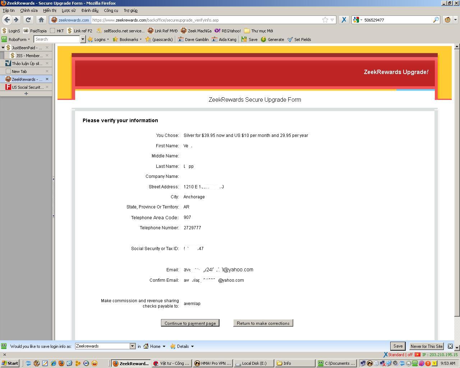Click the Vietnam flag status icon
460x368 pixels.
coord(418,355)
